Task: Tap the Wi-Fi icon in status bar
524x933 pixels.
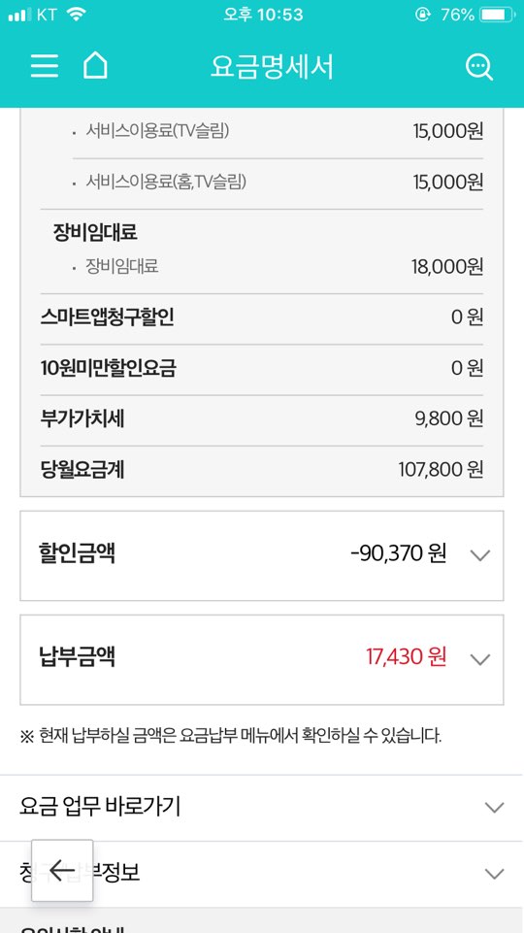Action: pyautogui.click(x=76, y=15)
